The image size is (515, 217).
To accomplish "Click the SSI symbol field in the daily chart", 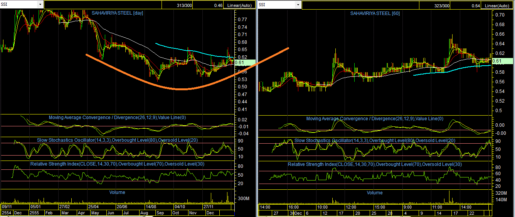I will pyautogui.click(x=19, y=5).
